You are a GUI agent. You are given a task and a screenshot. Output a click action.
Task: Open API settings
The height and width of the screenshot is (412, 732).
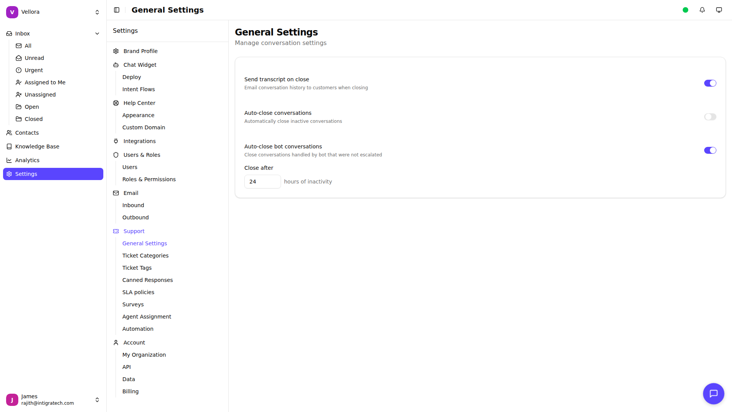click(127, 367)
